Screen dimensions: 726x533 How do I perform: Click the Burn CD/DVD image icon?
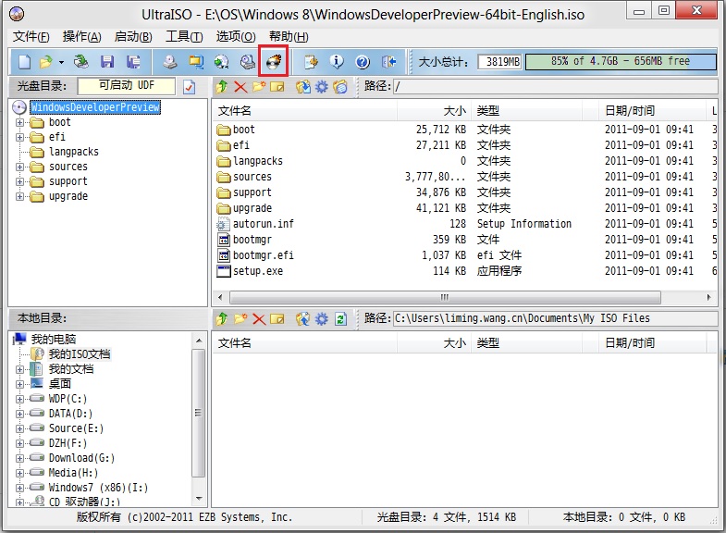pyautogui.click(x=274, y=62)
